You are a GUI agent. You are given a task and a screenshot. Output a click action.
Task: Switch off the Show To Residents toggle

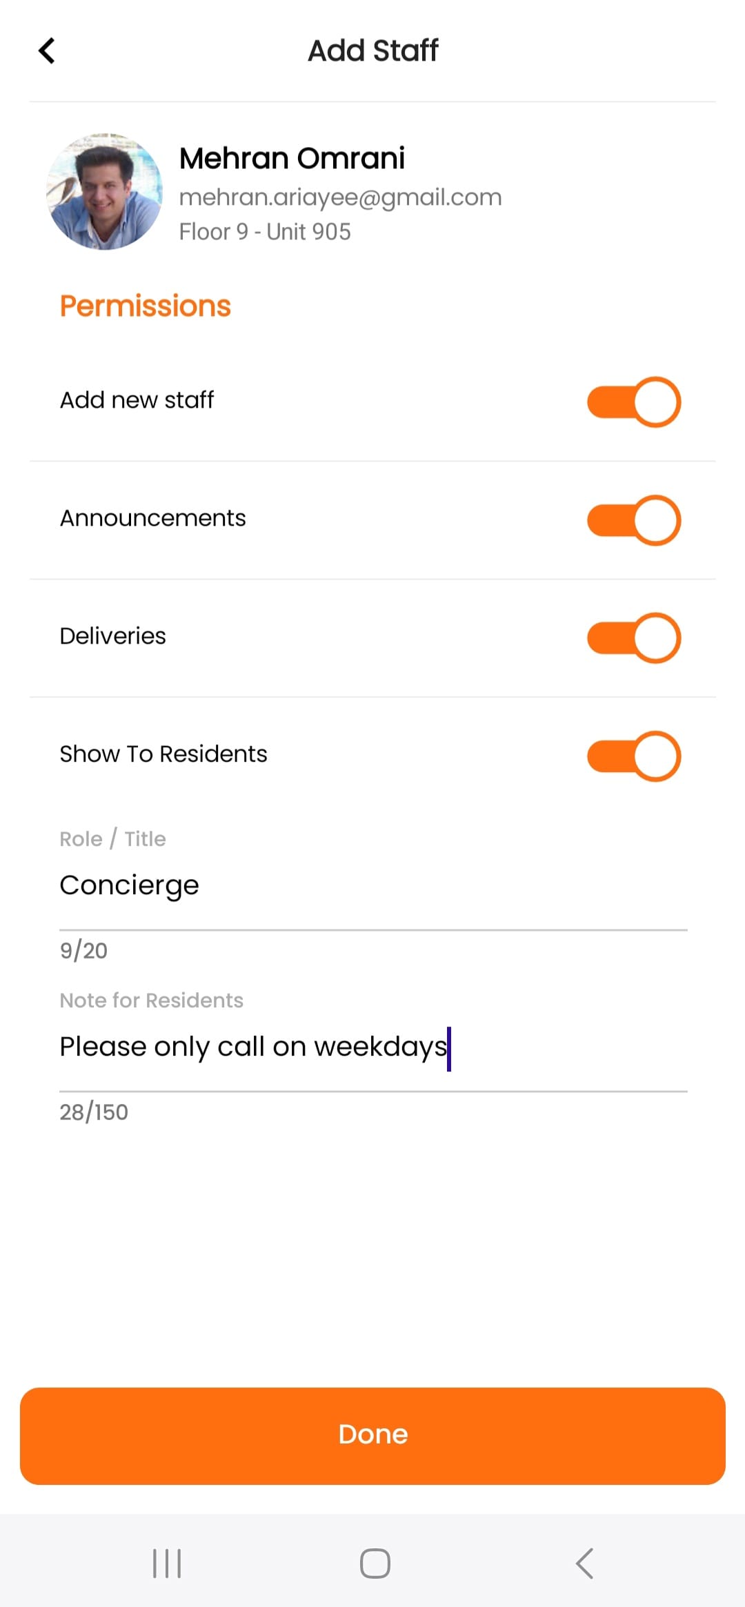tap(633, 756)
